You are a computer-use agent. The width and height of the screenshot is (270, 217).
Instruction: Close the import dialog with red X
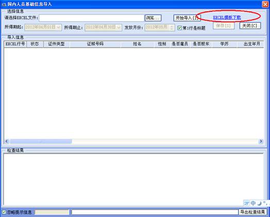click(265, 4)
